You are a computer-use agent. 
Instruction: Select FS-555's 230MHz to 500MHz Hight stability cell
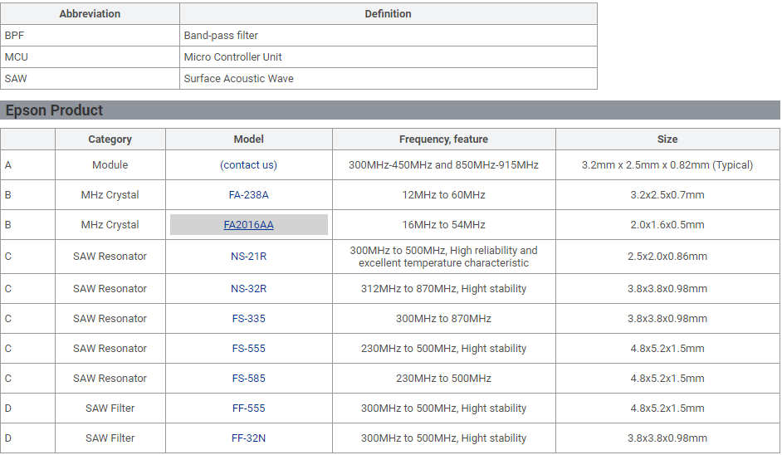tap(443, 349)
